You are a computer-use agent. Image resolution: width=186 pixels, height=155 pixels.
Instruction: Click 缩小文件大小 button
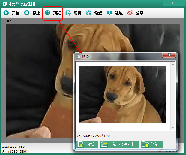119,144
